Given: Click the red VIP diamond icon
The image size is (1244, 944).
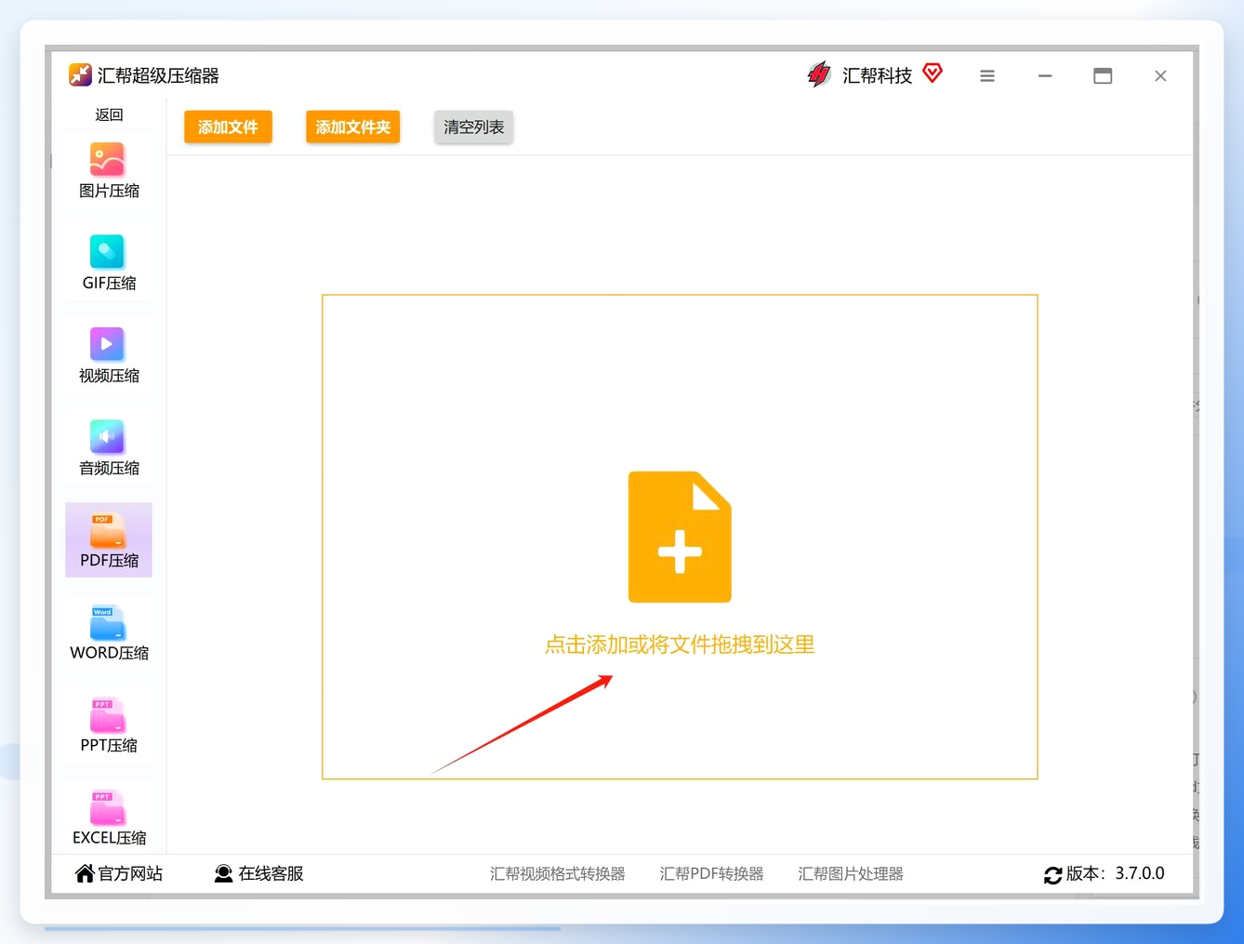Looking at the screenshot, I should [933, 73].
